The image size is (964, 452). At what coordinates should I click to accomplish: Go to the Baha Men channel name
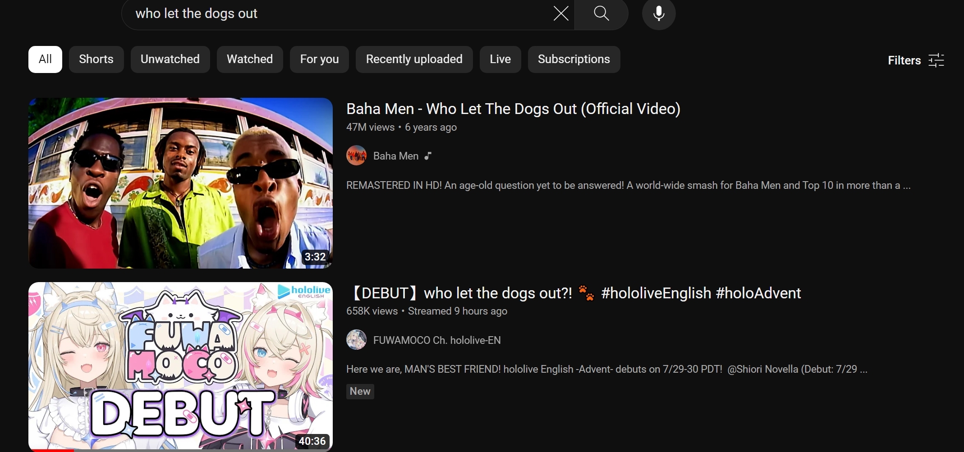click(396, 156)
